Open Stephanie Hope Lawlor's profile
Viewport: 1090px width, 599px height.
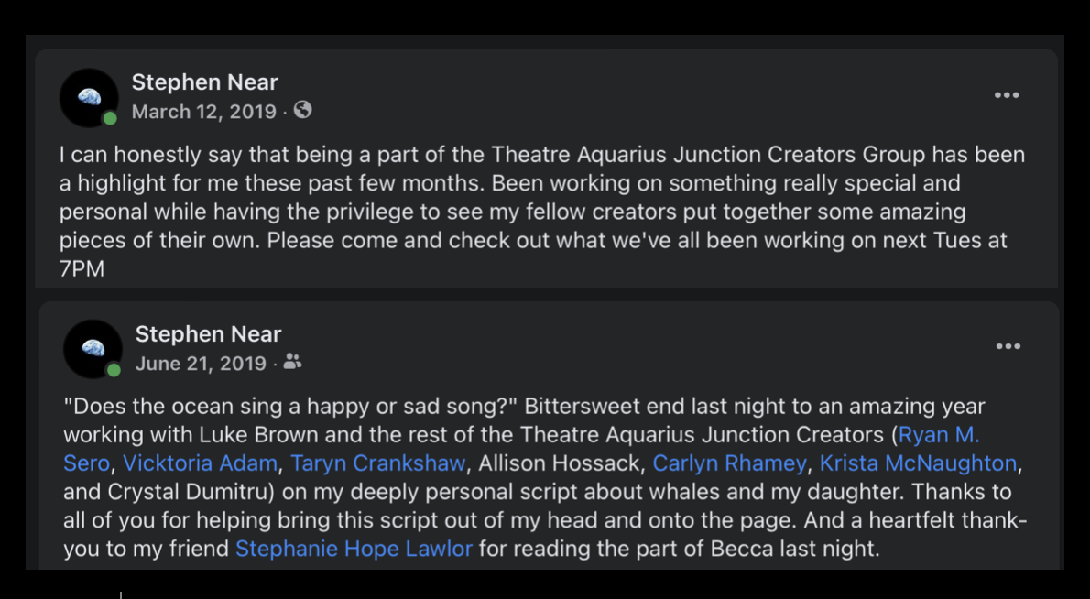click(354, 550)
